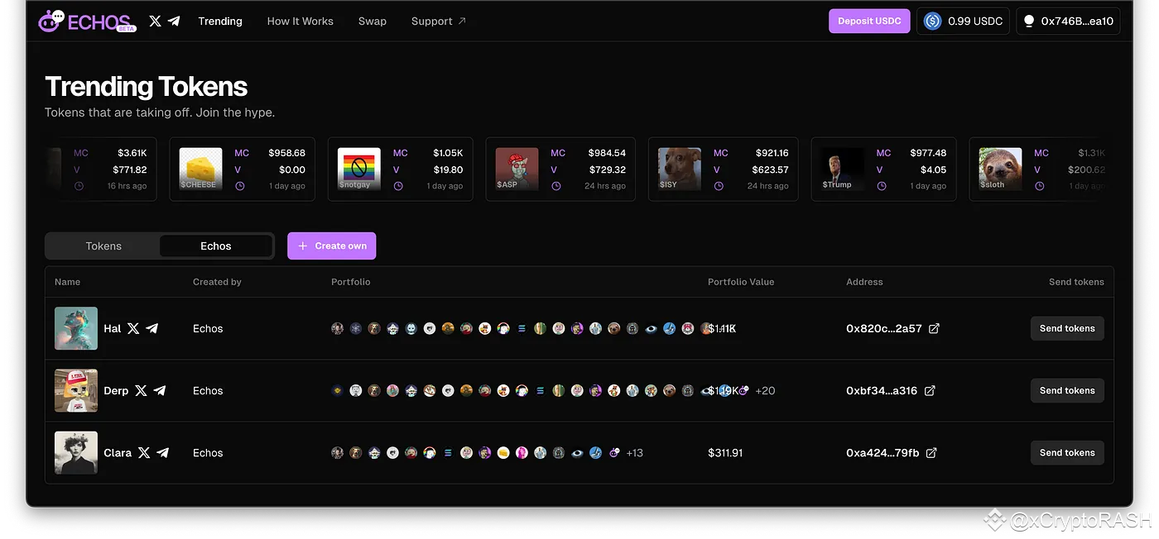Image resolution: width=1159 pixels, height=539 pixels.
Task: Click the first token icon in Clara's portfolio
Action: pos(337,453)
